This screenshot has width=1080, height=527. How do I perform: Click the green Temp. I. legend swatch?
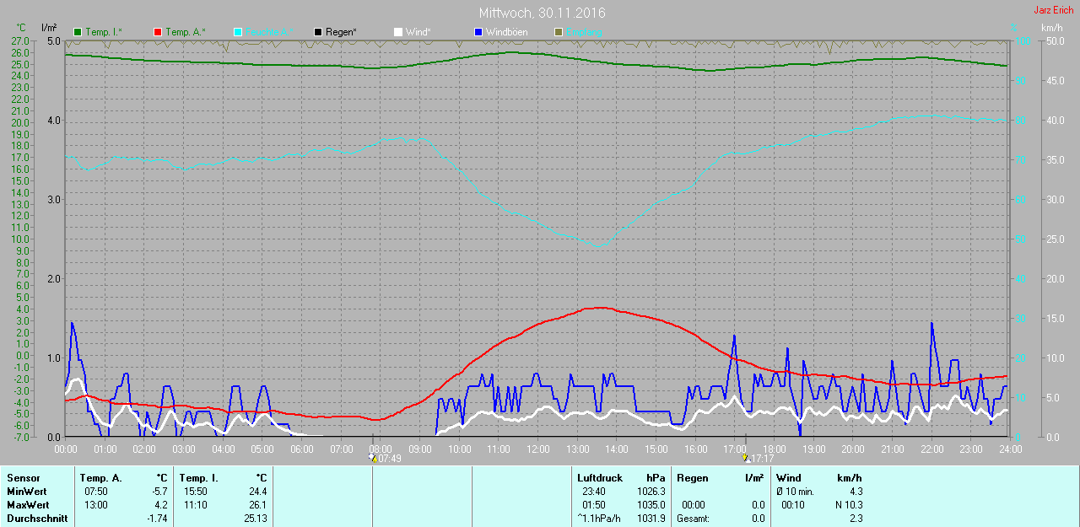click(x=78, y=32)
